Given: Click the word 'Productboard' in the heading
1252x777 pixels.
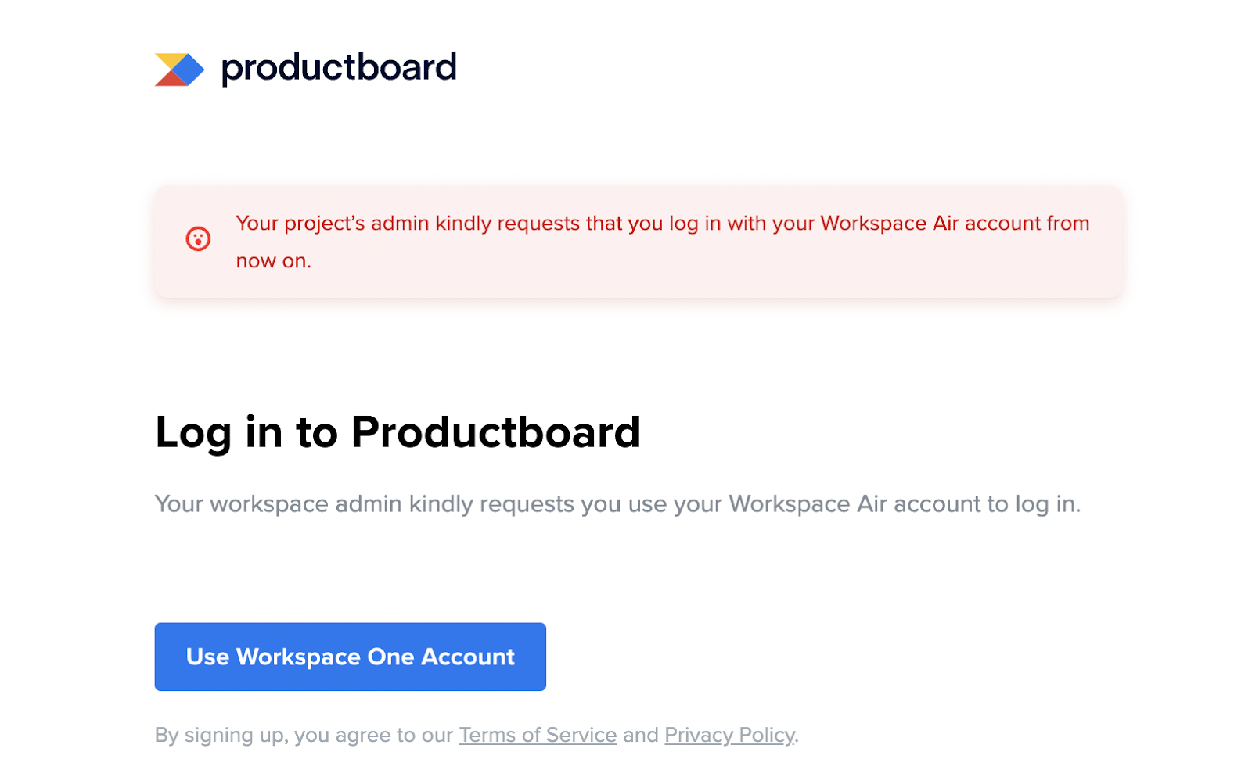Looking at the screenshot, I should click(495, 432).
